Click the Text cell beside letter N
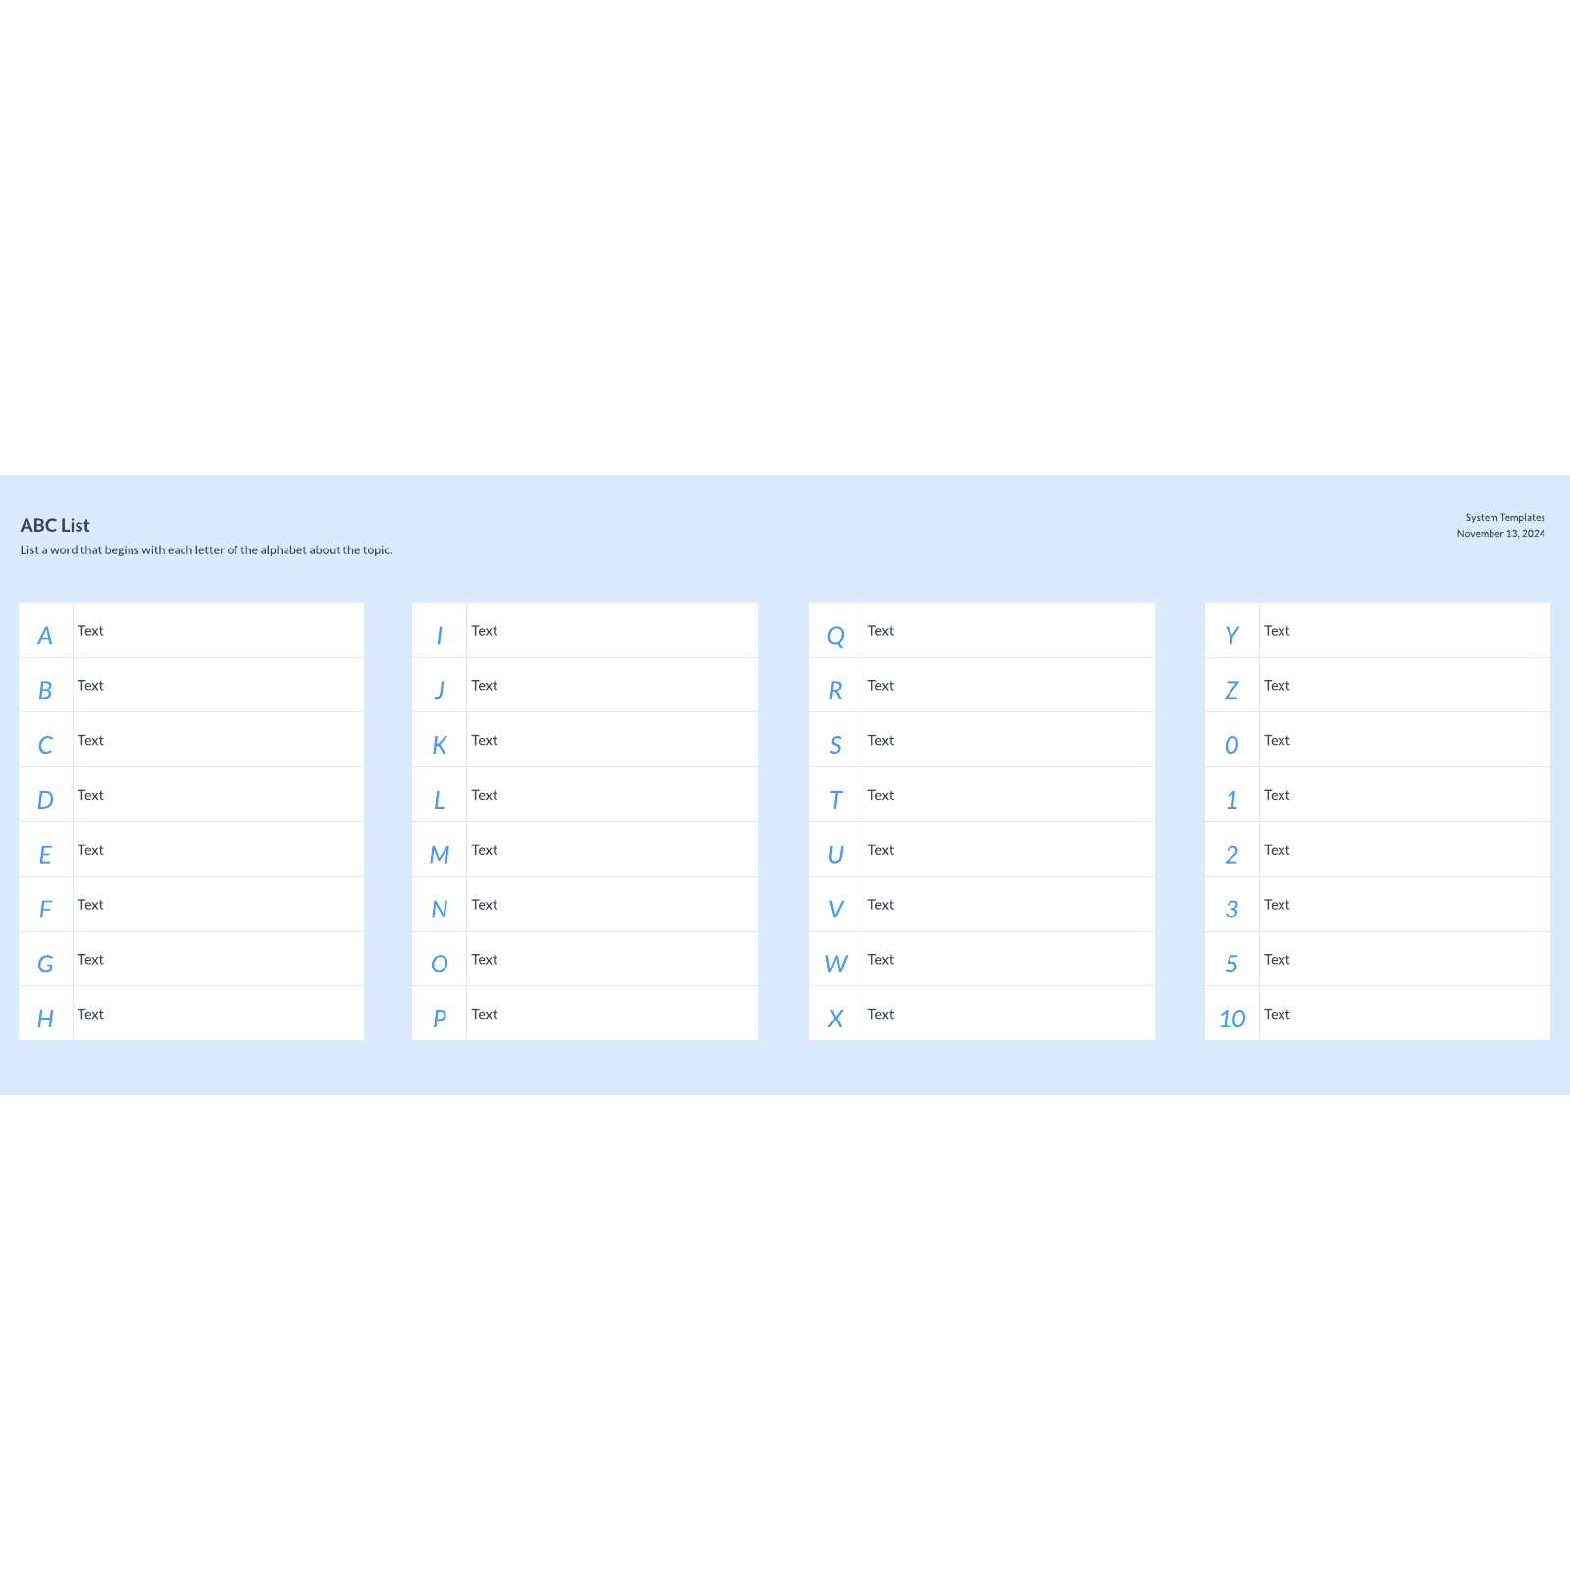The height and width of the screenshot is (1570, 1570). (x=612, y=905)
